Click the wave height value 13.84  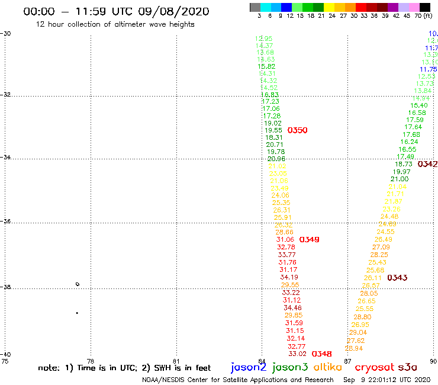tap(423, 91)
